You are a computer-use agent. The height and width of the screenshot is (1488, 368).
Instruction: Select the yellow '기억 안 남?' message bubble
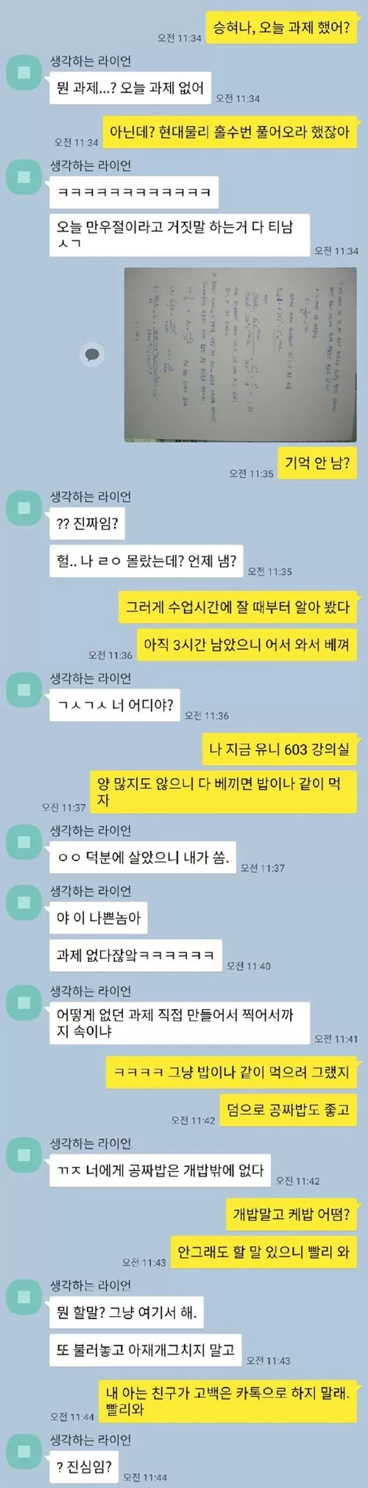318,463
